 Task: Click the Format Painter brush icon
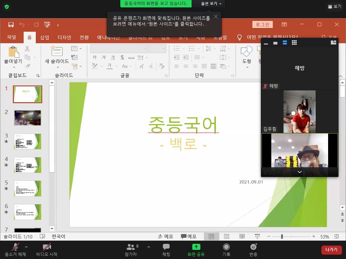pos(28,66)
